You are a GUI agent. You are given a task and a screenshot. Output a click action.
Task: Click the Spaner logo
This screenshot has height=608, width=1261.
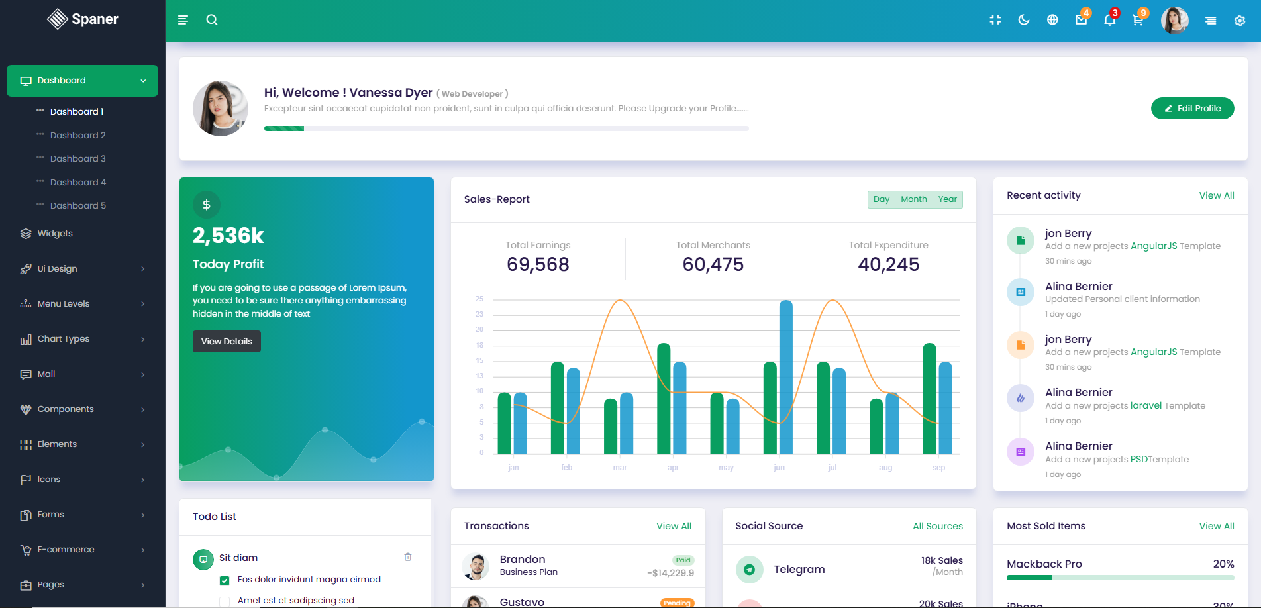coord(83,19)
